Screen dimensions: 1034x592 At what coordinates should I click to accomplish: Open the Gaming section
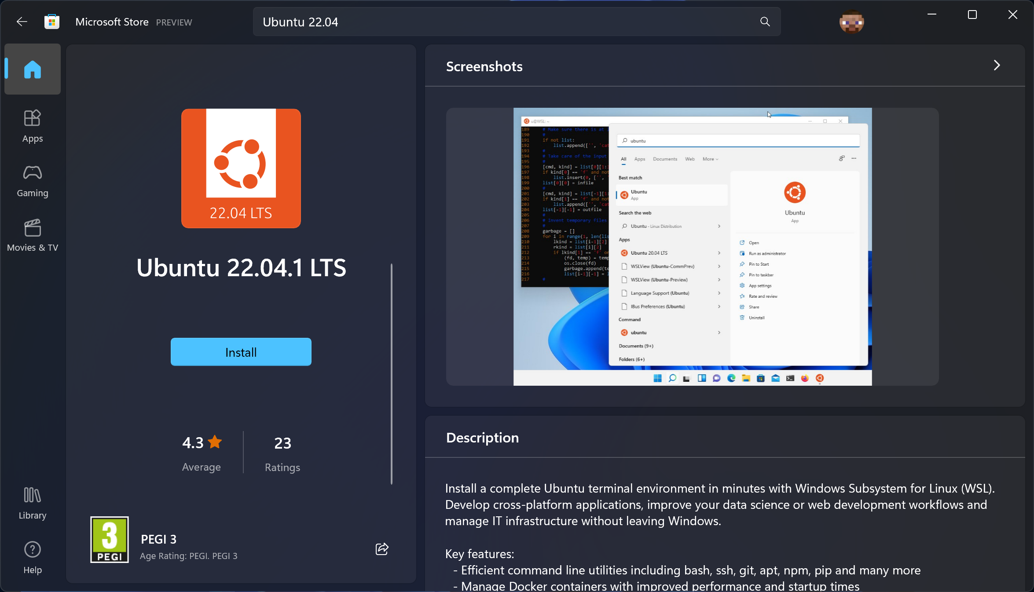point(32,181)
